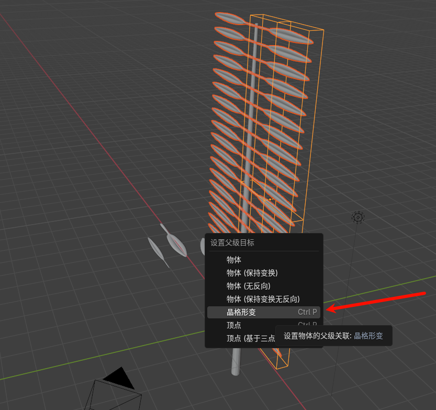Choose 物体 (保持变换无反向) menu entry

click(x=263, y=299)
